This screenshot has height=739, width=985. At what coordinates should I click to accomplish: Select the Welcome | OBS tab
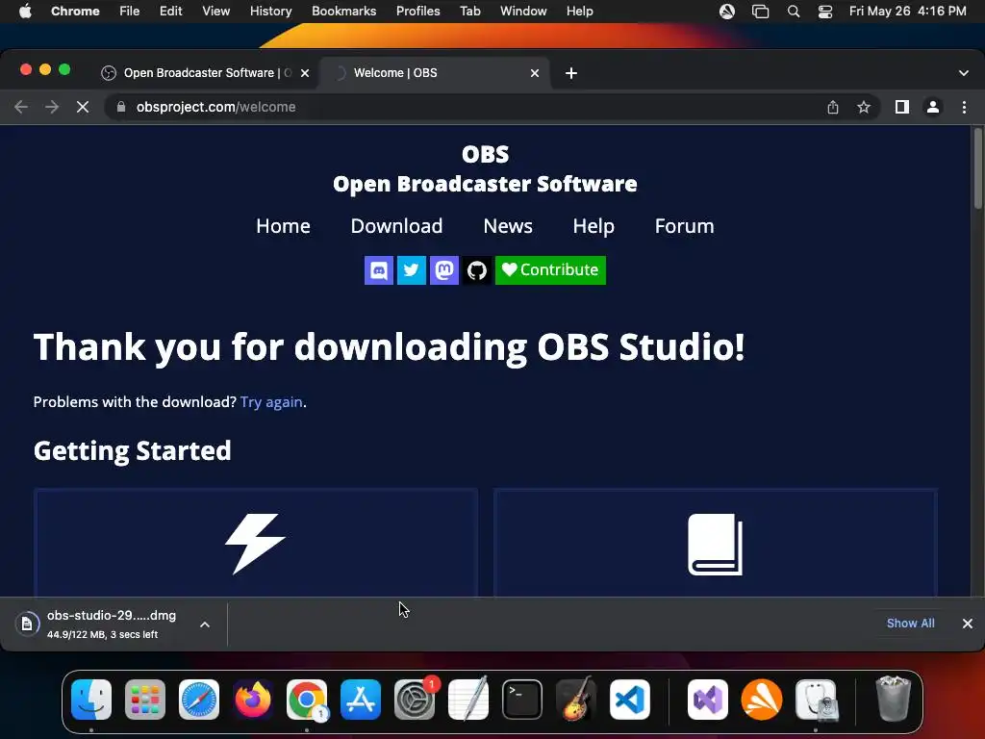tap(435, 73)
